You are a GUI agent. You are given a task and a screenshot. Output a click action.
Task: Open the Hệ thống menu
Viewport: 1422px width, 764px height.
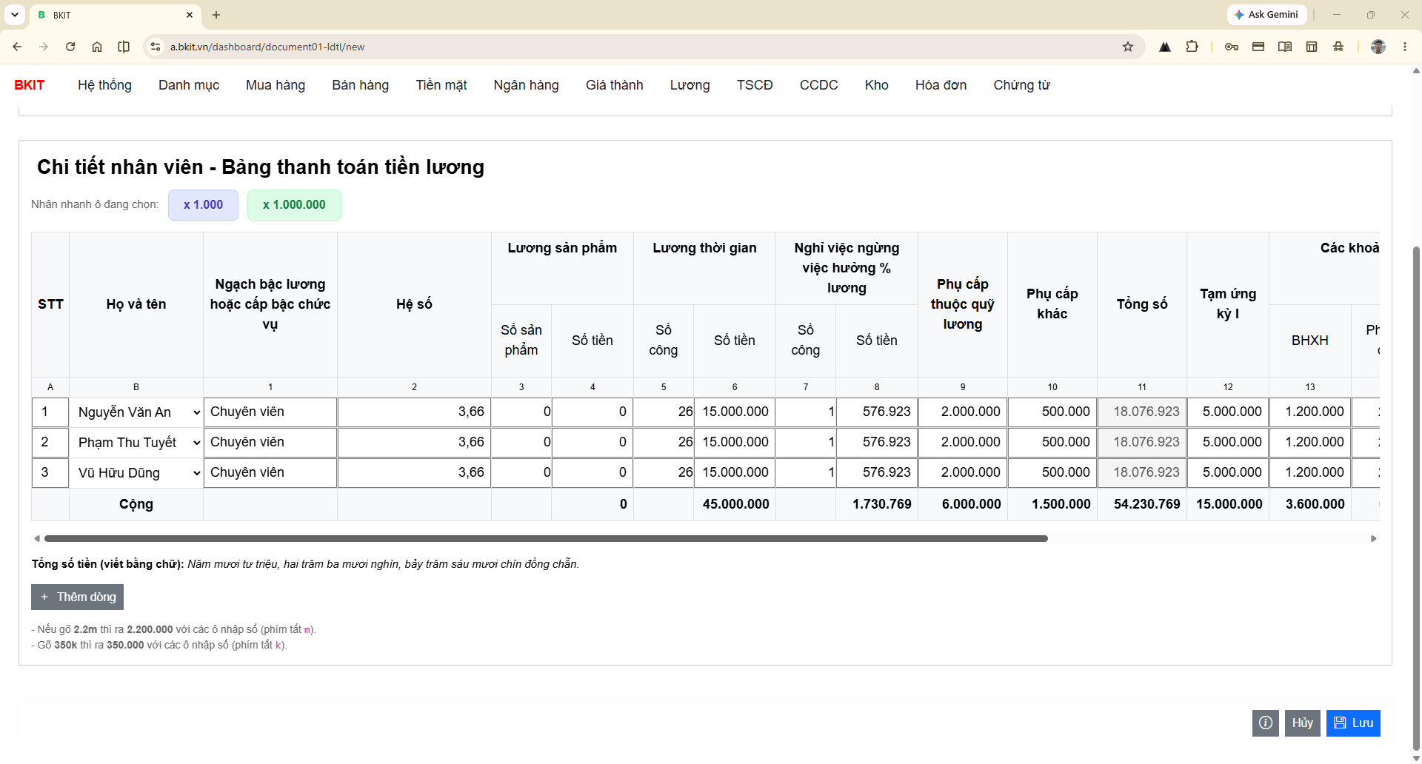[104, 85]
